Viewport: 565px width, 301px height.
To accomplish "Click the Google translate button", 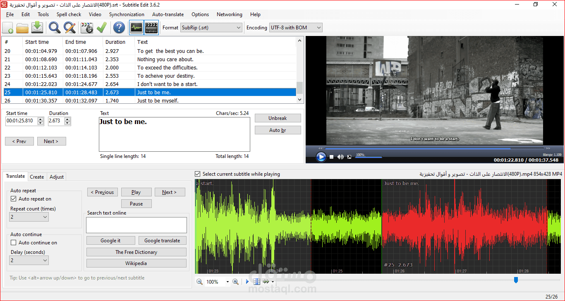I will [x=162, y=241].
